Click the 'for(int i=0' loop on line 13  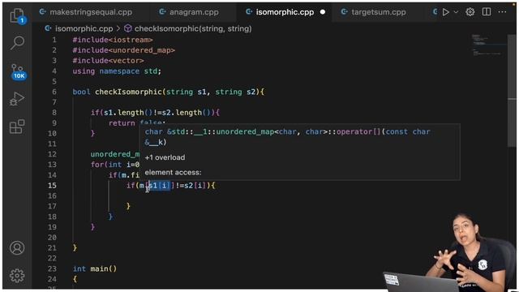[x=115, y=165]
